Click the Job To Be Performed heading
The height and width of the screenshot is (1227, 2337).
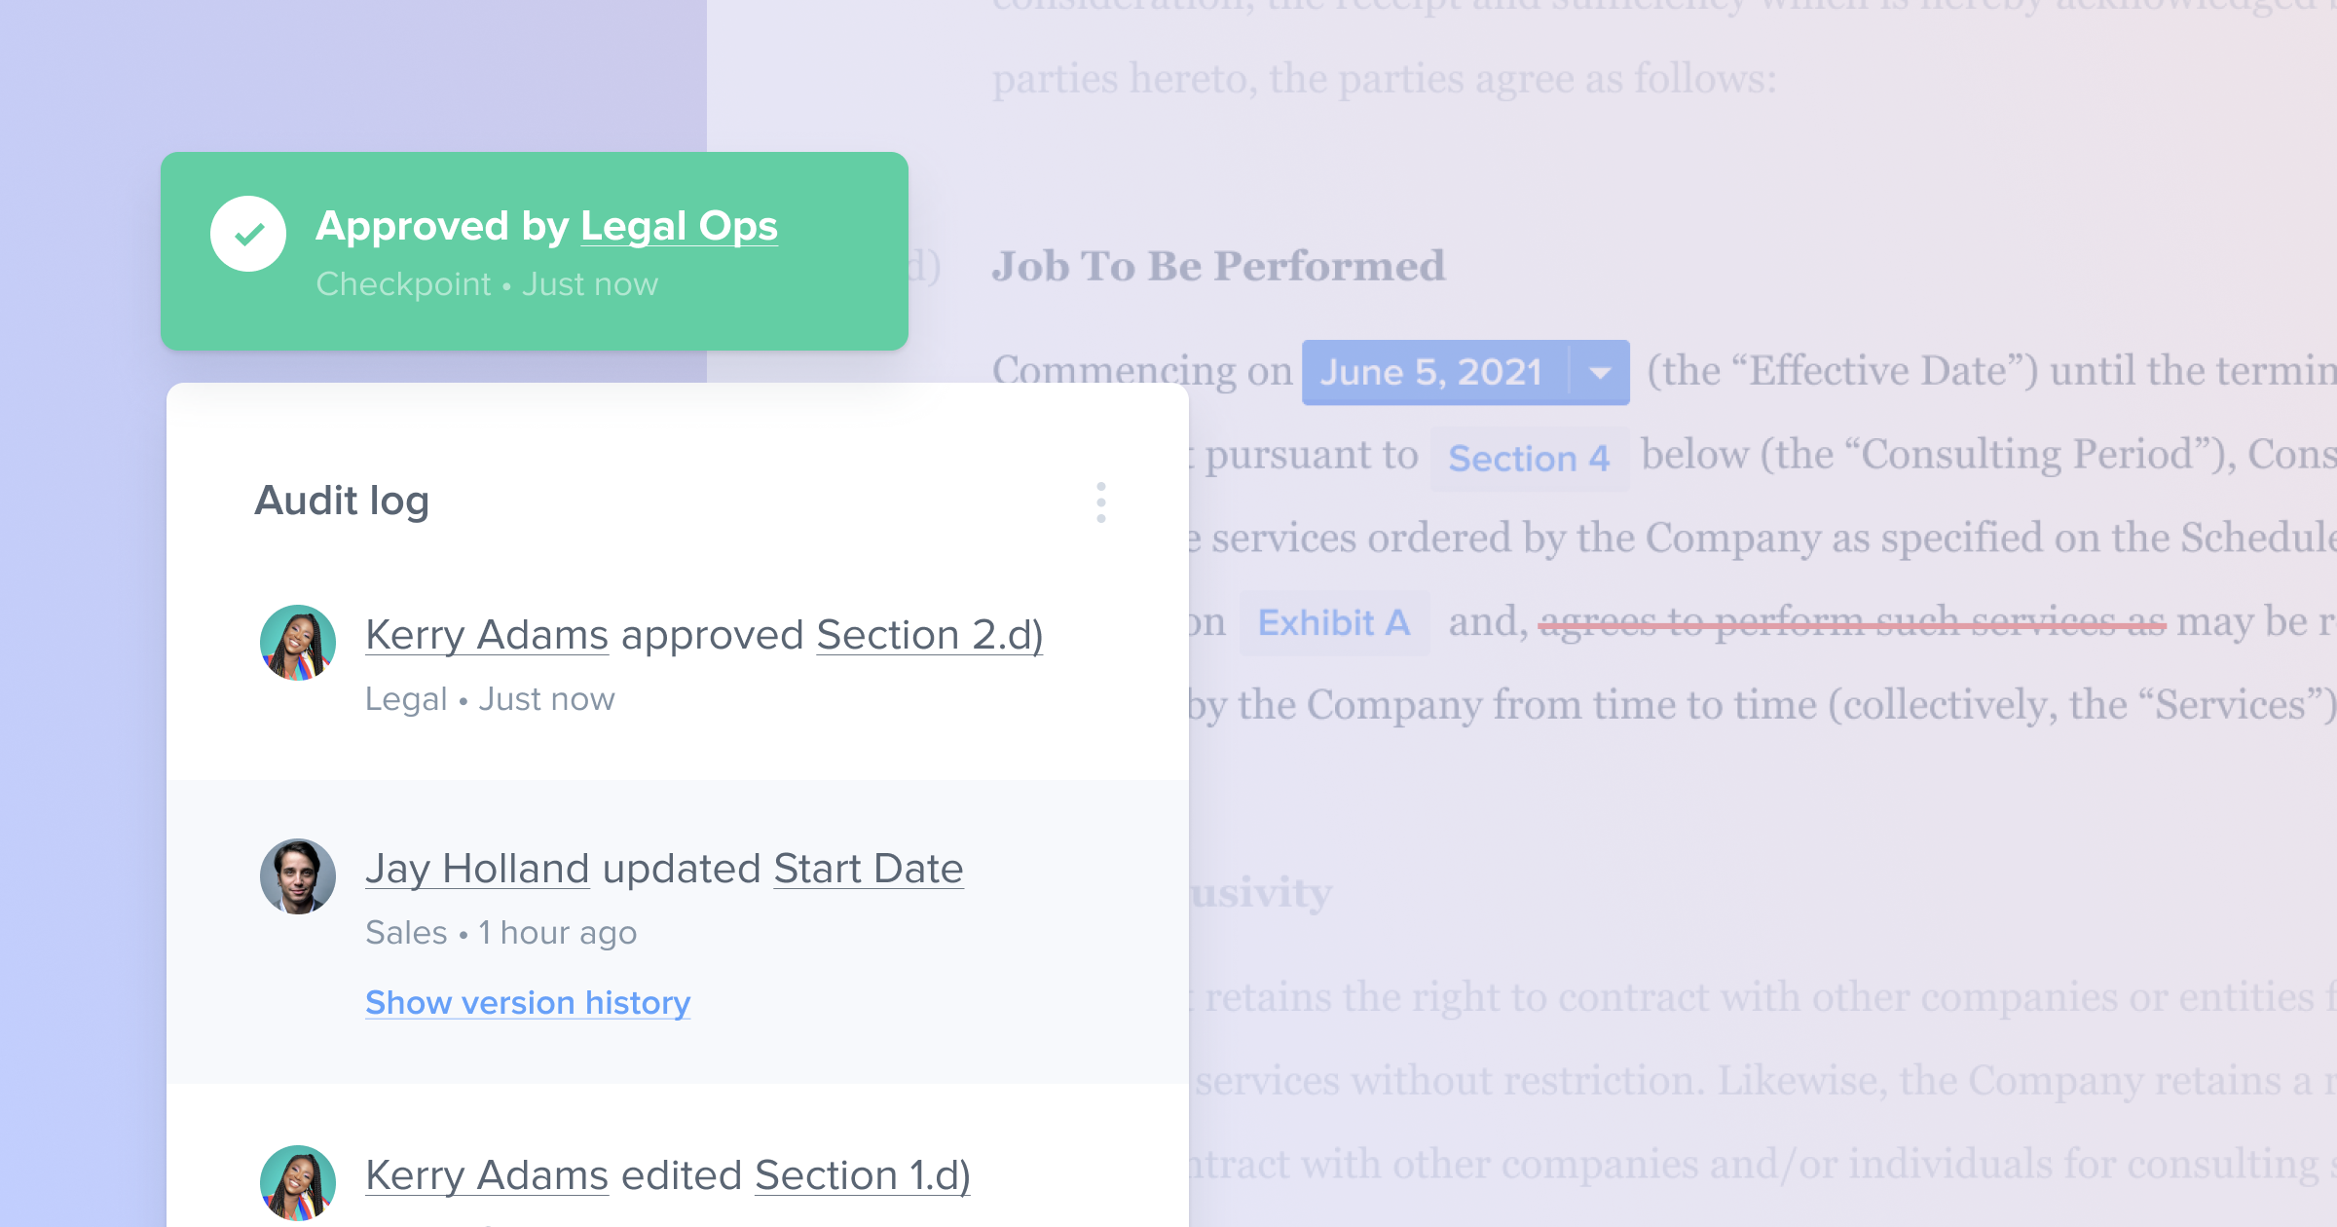click(x=1218, y=266)
